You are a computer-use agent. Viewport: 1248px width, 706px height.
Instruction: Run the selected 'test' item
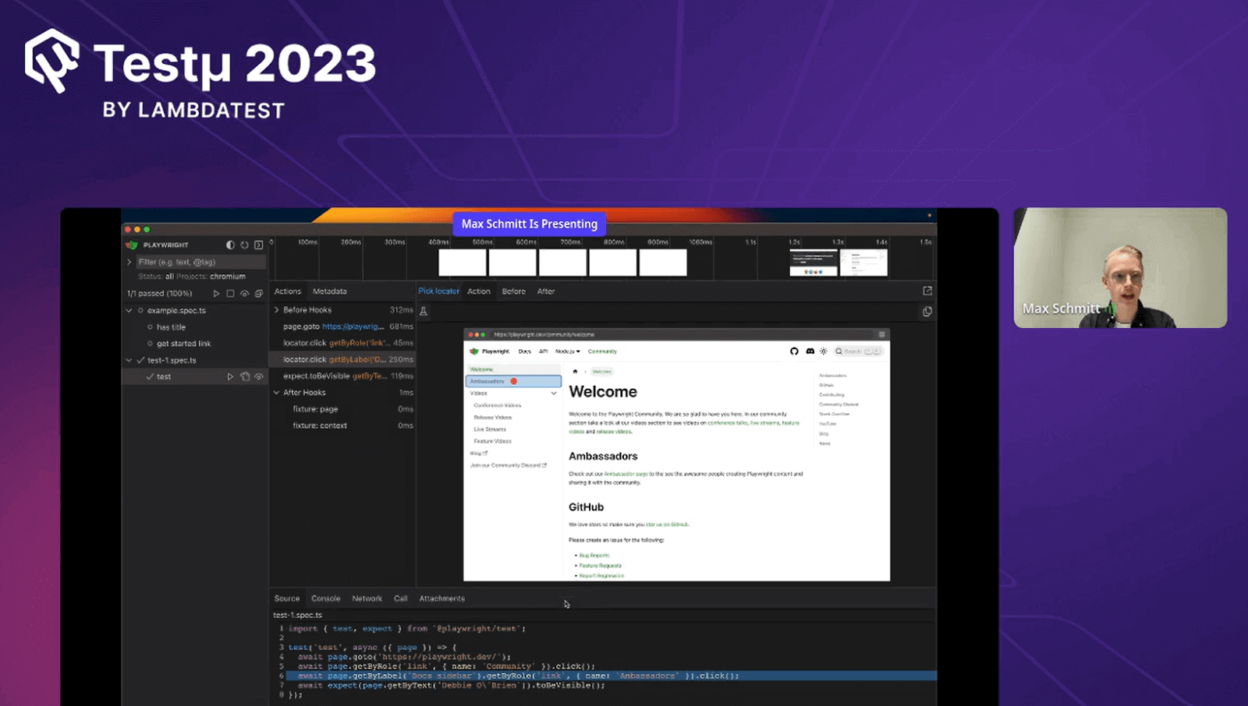(x=230, y=376)
